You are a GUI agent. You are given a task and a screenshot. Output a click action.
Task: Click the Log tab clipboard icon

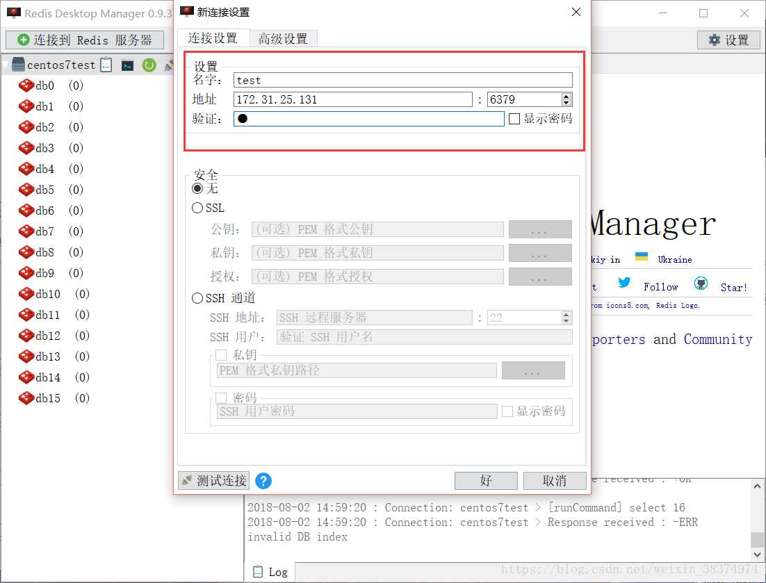[258, 571]
